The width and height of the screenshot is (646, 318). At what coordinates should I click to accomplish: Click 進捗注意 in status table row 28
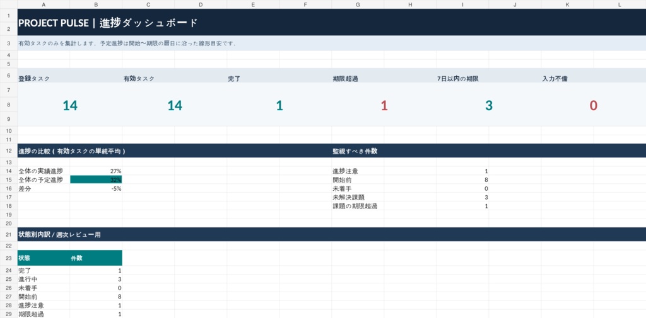click(x=32, y=305)
